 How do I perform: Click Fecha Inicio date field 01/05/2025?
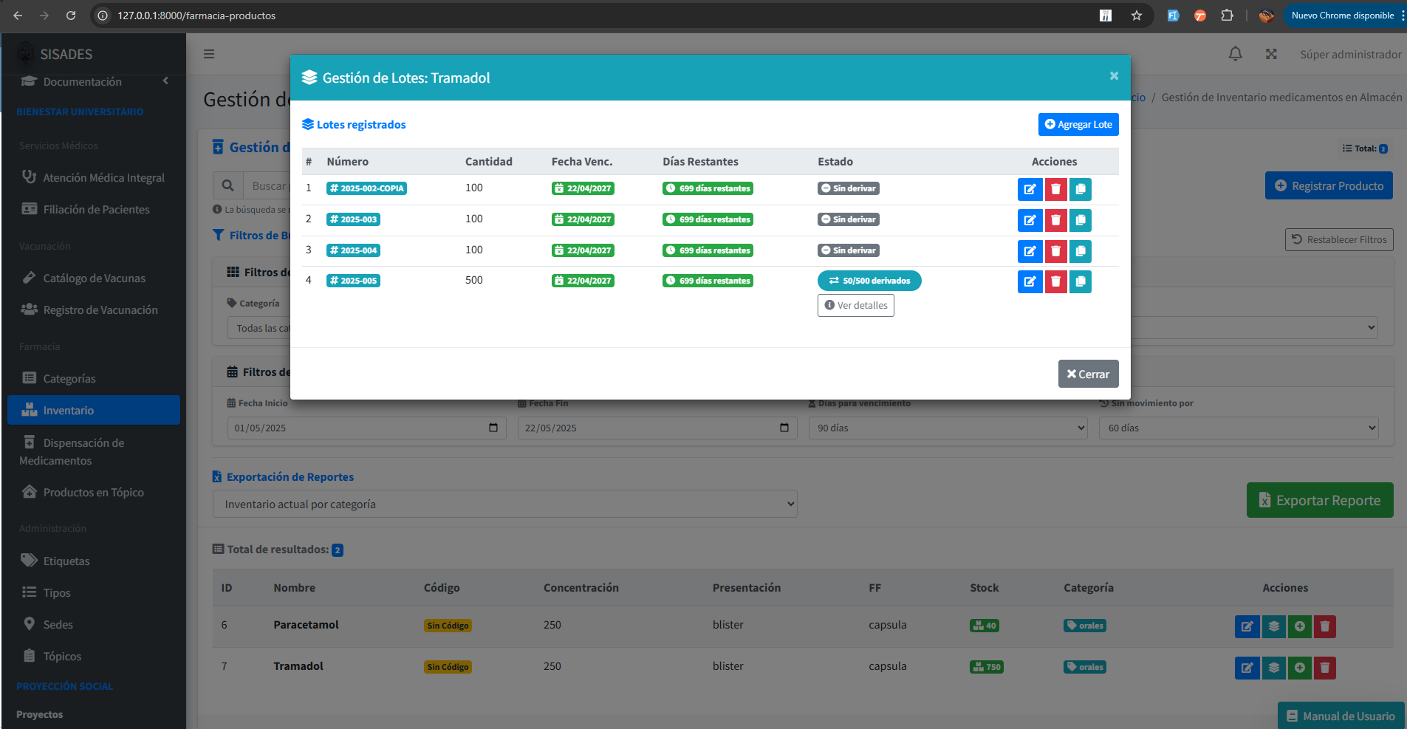click(x=366, y=428)
